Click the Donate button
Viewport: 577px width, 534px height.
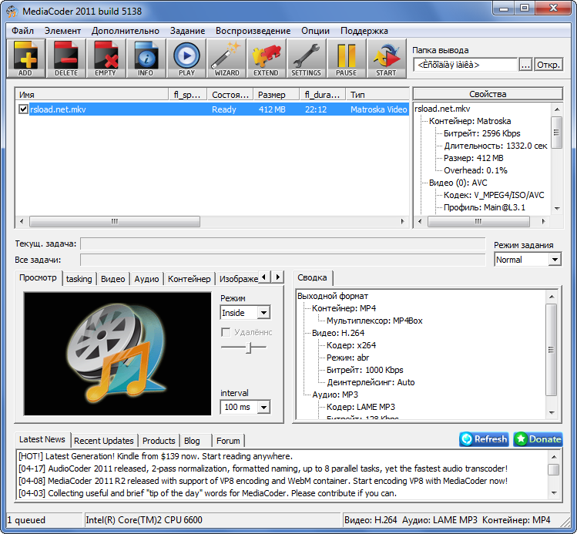[538, 439]
